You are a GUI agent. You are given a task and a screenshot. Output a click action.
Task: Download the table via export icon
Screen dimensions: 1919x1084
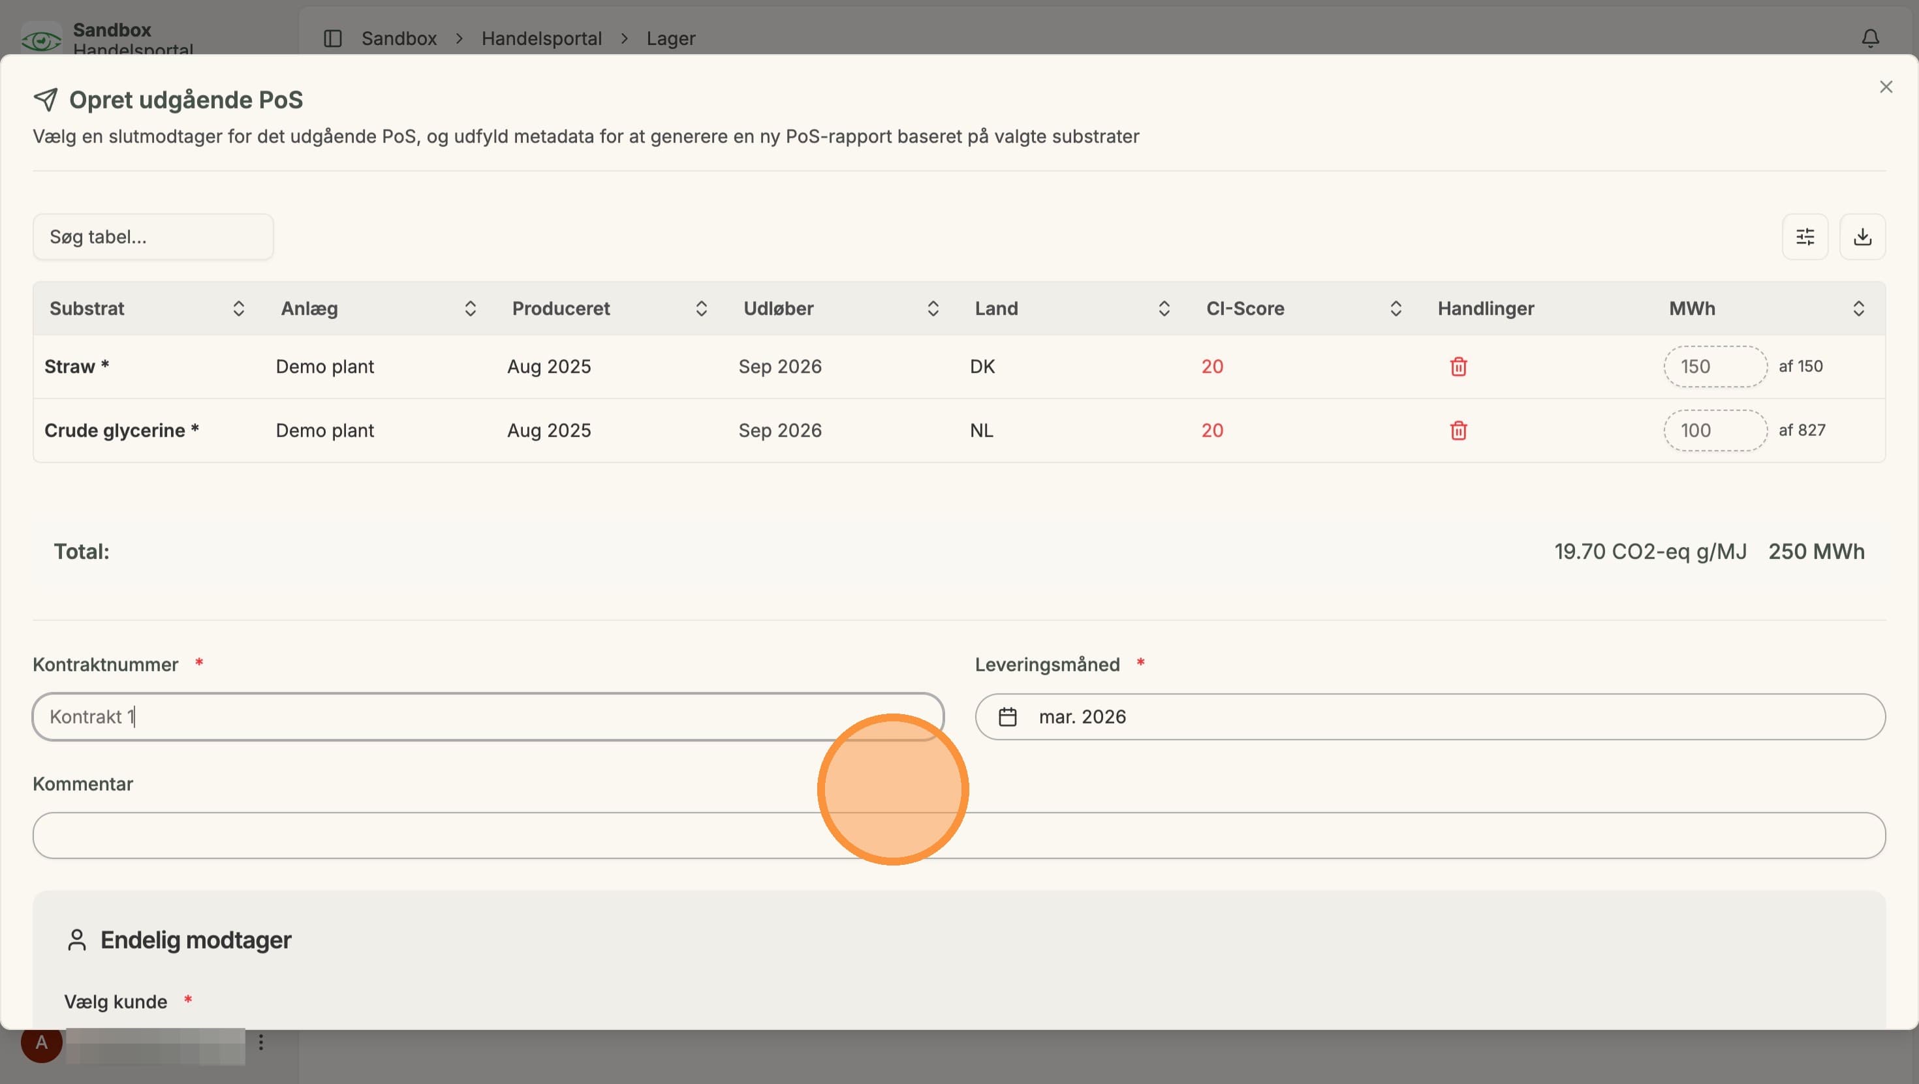pos(1862,237)
